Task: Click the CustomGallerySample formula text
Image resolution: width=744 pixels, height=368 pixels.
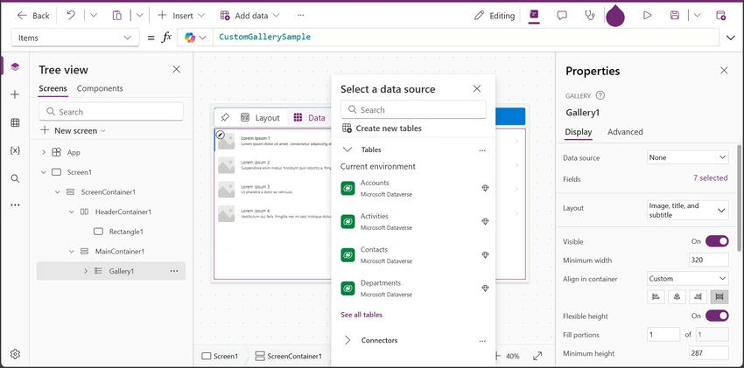Action: pyautogui.click(x=264, y=37)
